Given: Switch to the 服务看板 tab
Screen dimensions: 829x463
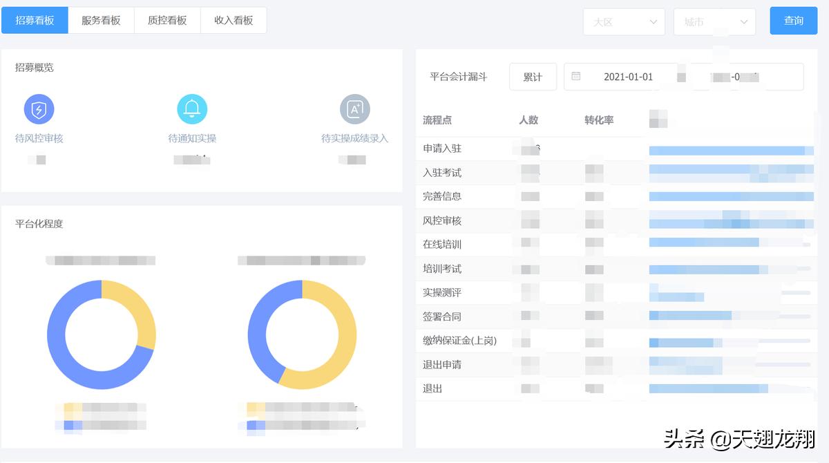Looking at the screenshot, I should click(x=101, y=19).
